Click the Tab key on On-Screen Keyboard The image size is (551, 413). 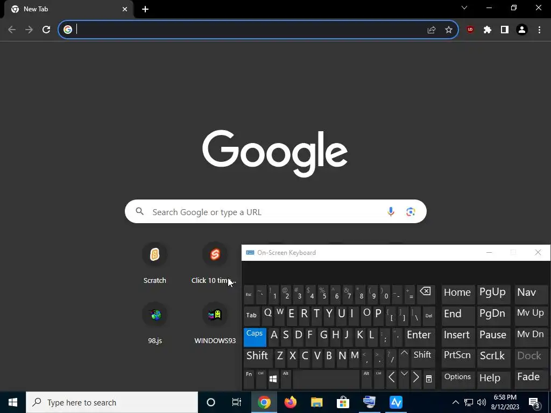click(252, 316)
